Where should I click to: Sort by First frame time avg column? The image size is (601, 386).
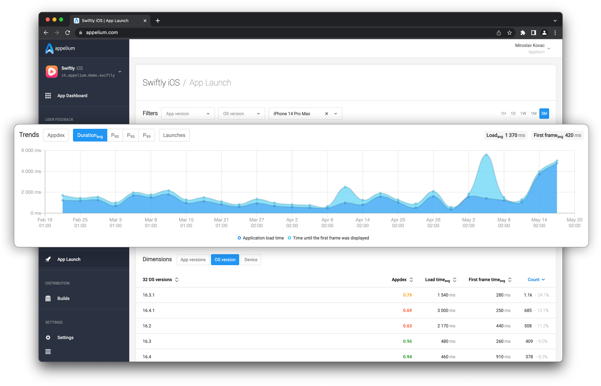pos(490,279)
